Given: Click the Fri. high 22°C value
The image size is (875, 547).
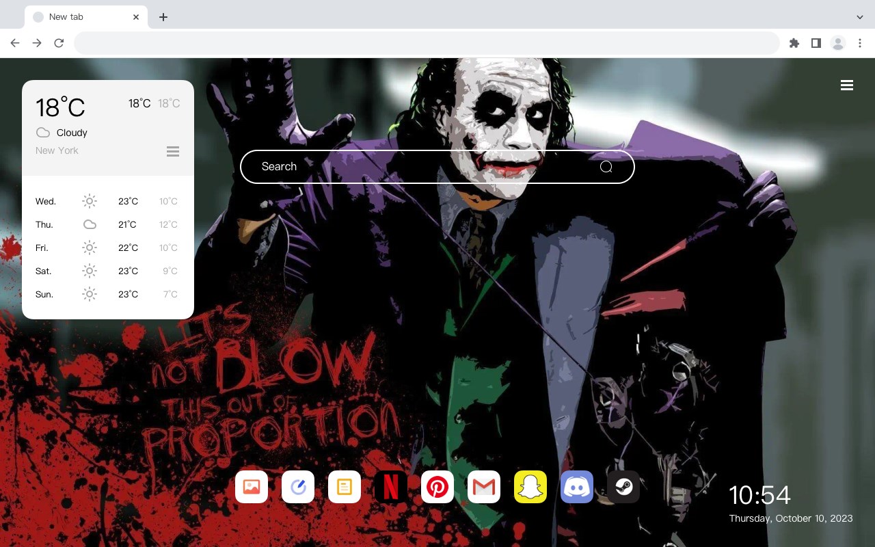Looking at the screenshot, I should coord(128,248).
